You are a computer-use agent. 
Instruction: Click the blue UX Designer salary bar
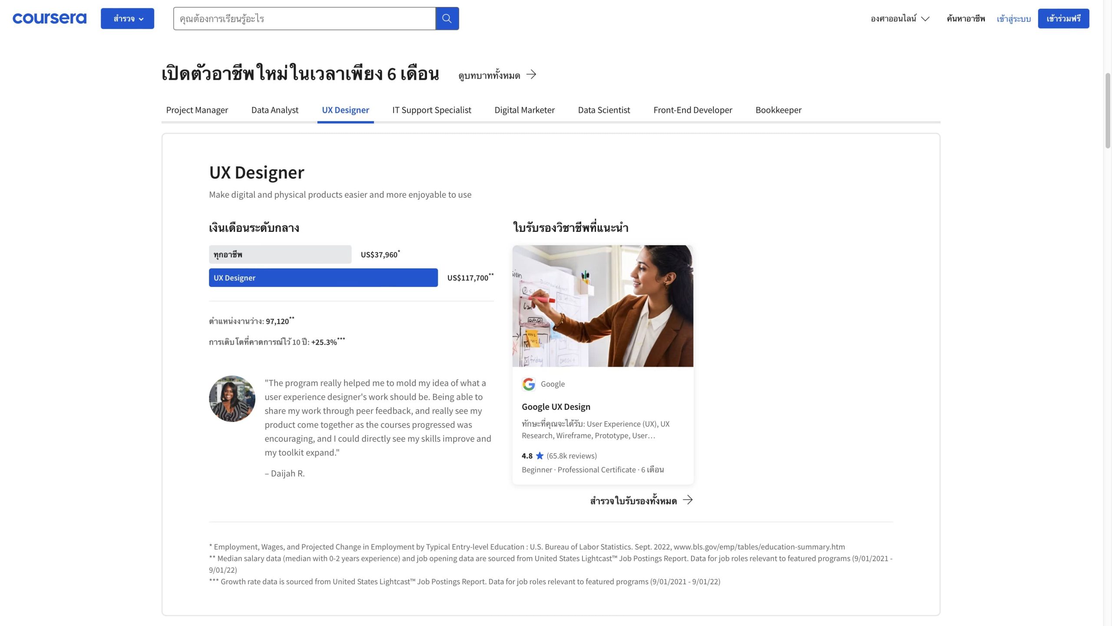pos(323,278)
